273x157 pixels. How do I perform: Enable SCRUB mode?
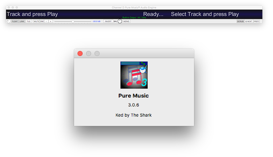click(x=241, y=21)
